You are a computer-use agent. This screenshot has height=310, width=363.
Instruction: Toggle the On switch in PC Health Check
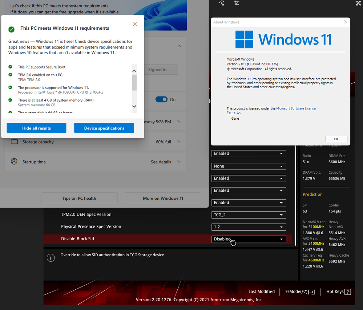point(161,99)
